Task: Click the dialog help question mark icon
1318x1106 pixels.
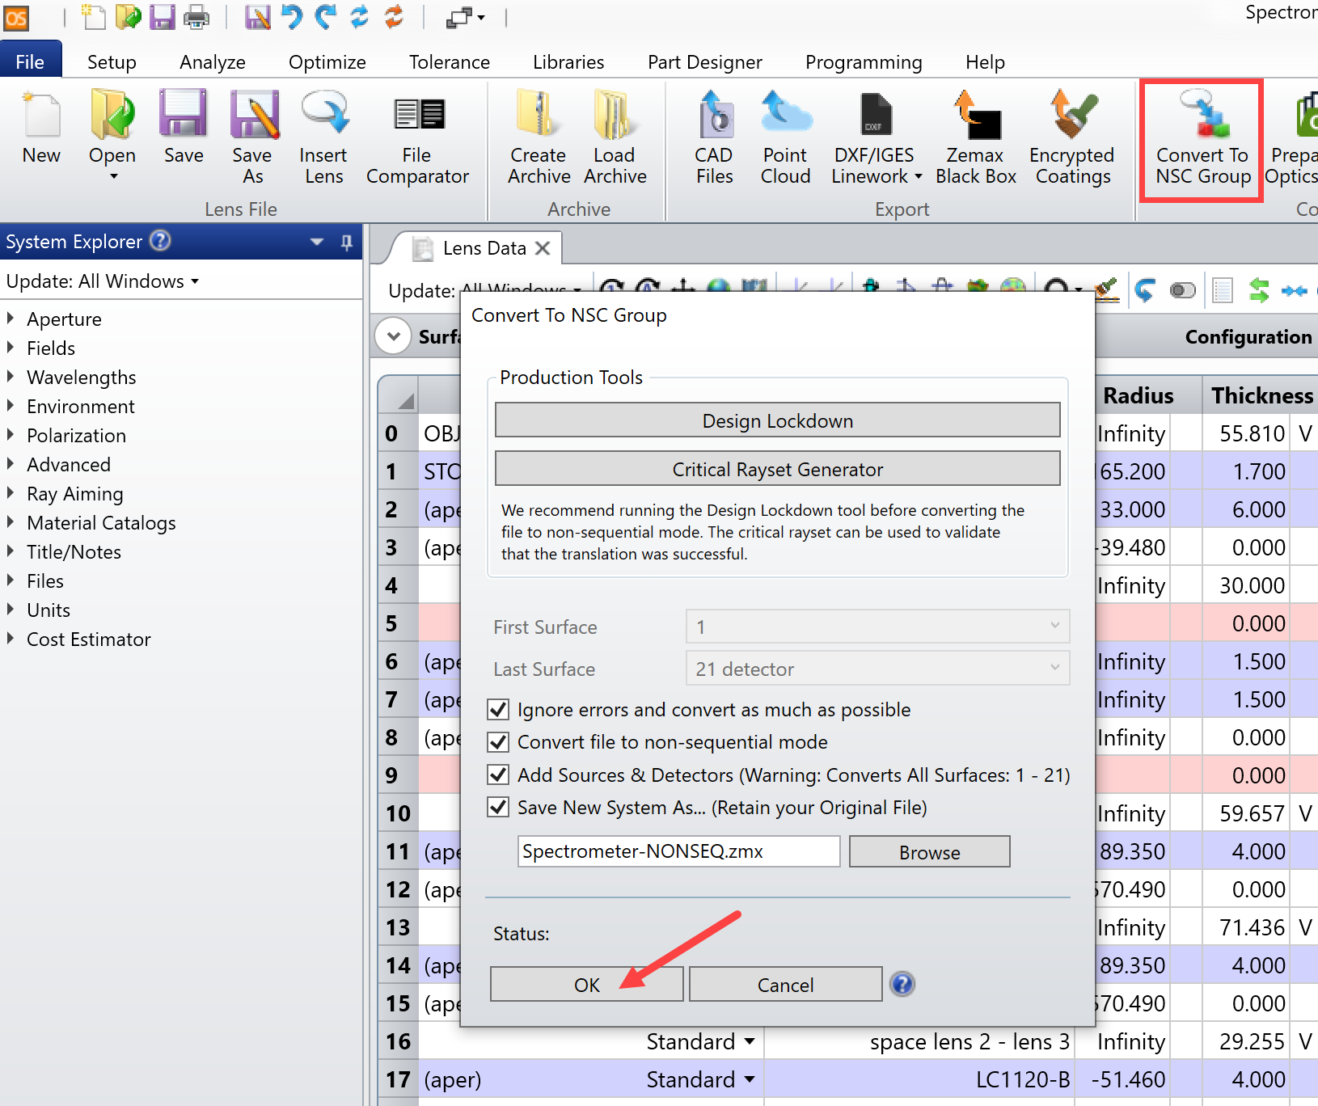Action: pyautogui.click(x=902, y=984)
